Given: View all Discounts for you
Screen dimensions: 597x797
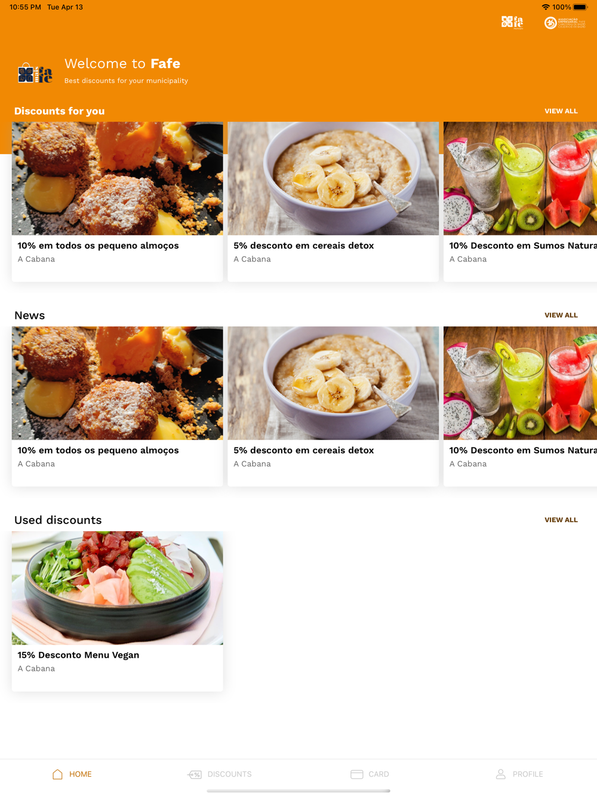Looking at the screenshot, I should (x=561, y=111).
